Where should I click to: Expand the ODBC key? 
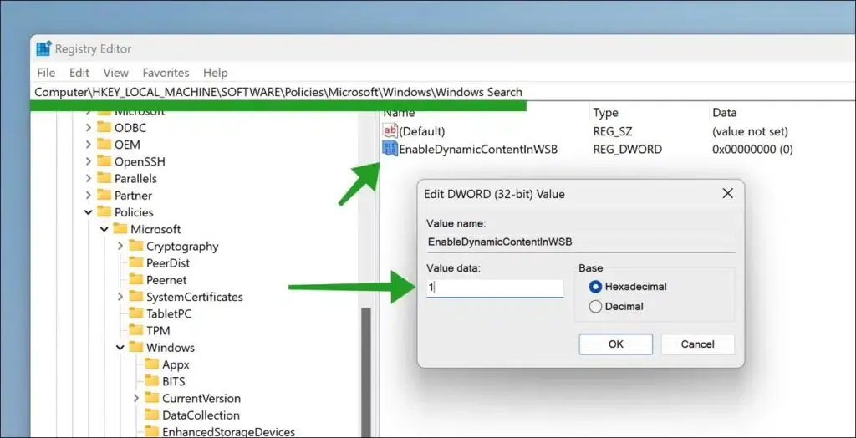point(88,128)
